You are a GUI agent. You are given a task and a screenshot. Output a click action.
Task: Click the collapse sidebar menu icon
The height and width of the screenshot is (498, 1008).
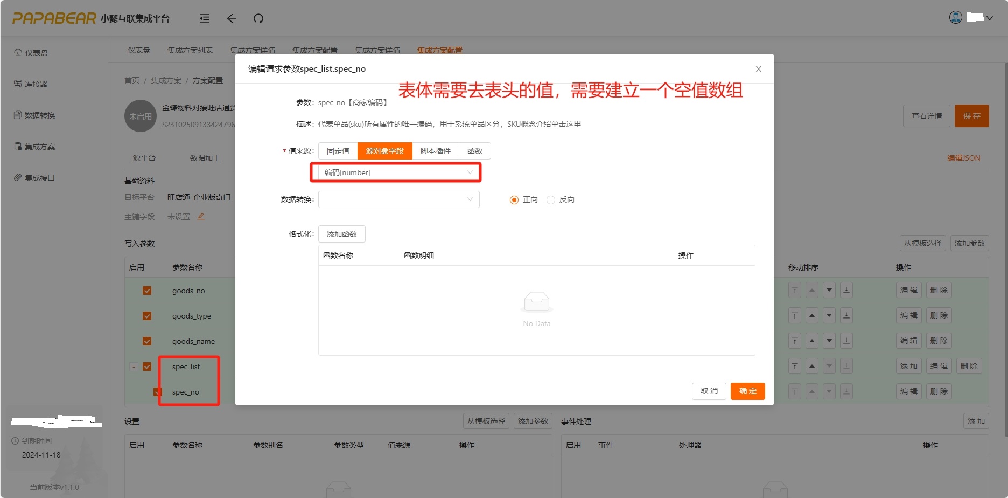pos(205,19)
